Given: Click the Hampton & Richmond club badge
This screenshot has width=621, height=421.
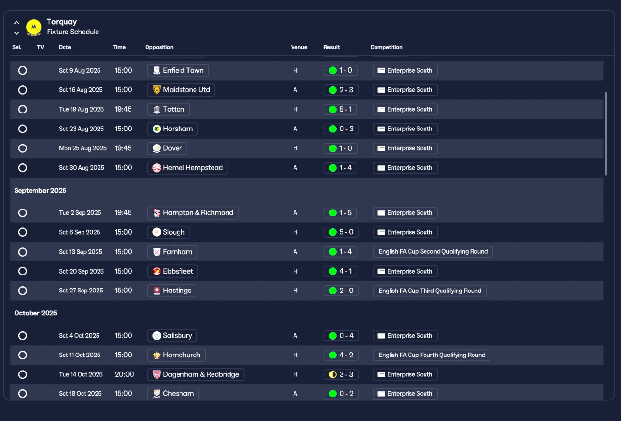Looking at the screenshot, I should (156, 212).
